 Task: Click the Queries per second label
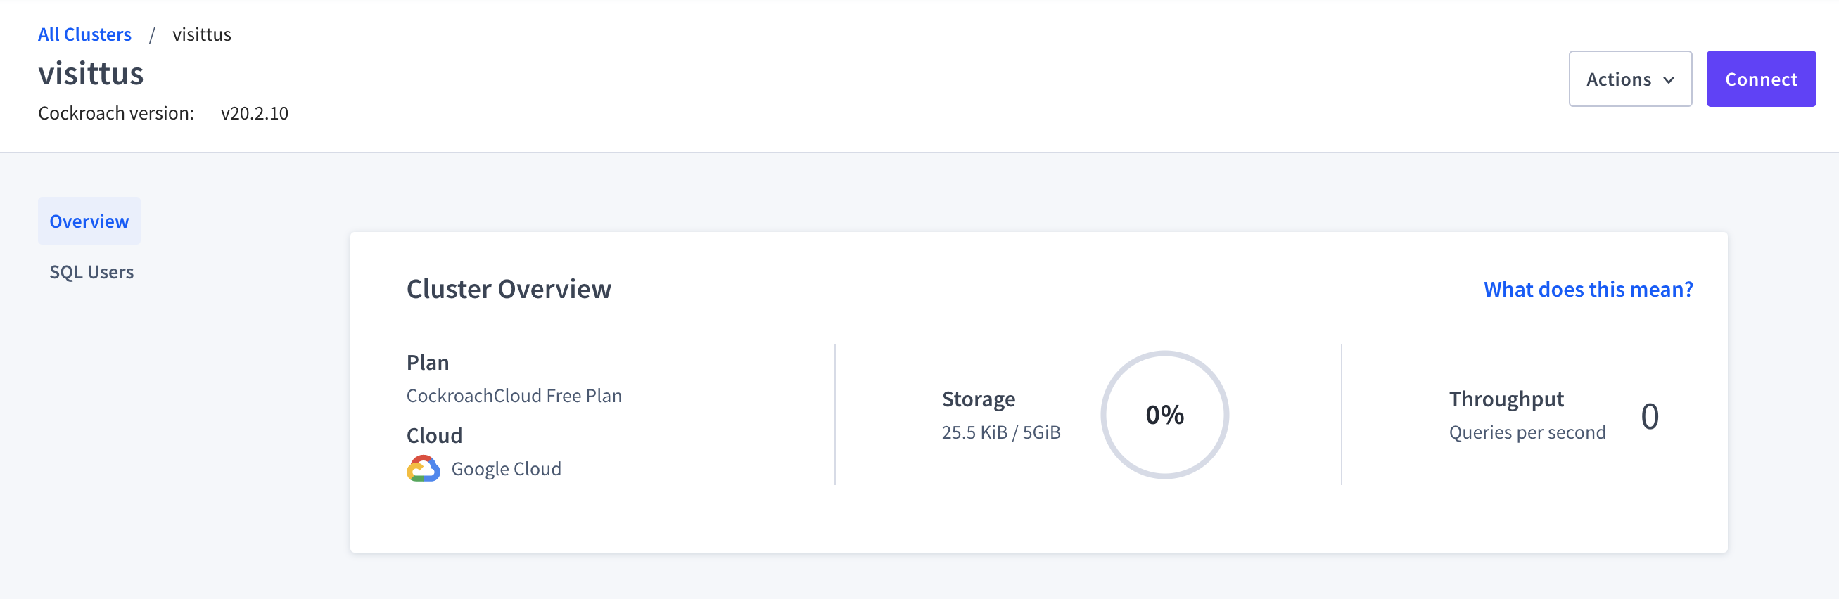1527,432
